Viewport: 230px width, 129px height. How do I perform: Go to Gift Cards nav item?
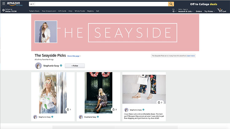point(62,11)
